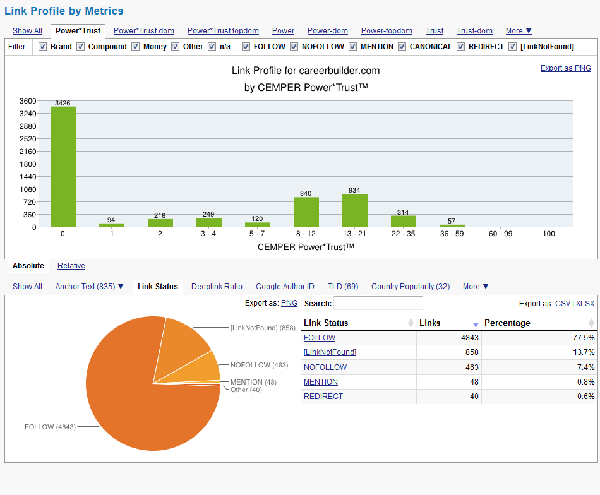Open the REDIRECT link status row
Viewport: 600px width, 495px height.
tap(323, 397)
